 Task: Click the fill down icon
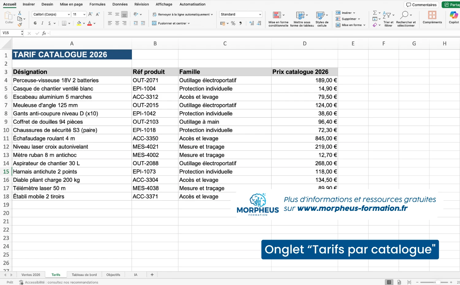(x=375, y=19)
